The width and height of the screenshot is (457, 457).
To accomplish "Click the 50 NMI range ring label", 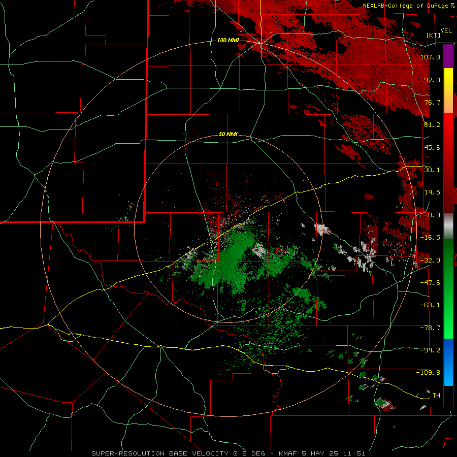I will pos(228,135).
